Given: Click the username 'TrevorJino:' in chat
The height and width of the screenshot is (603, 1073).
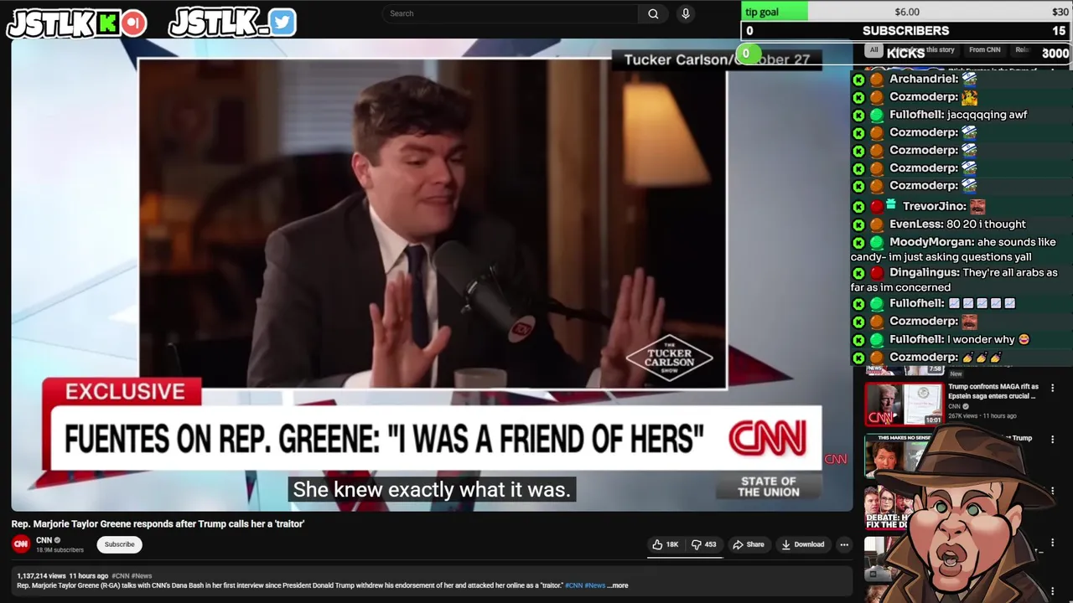Looking at the screenshot, I should (935, 206).
